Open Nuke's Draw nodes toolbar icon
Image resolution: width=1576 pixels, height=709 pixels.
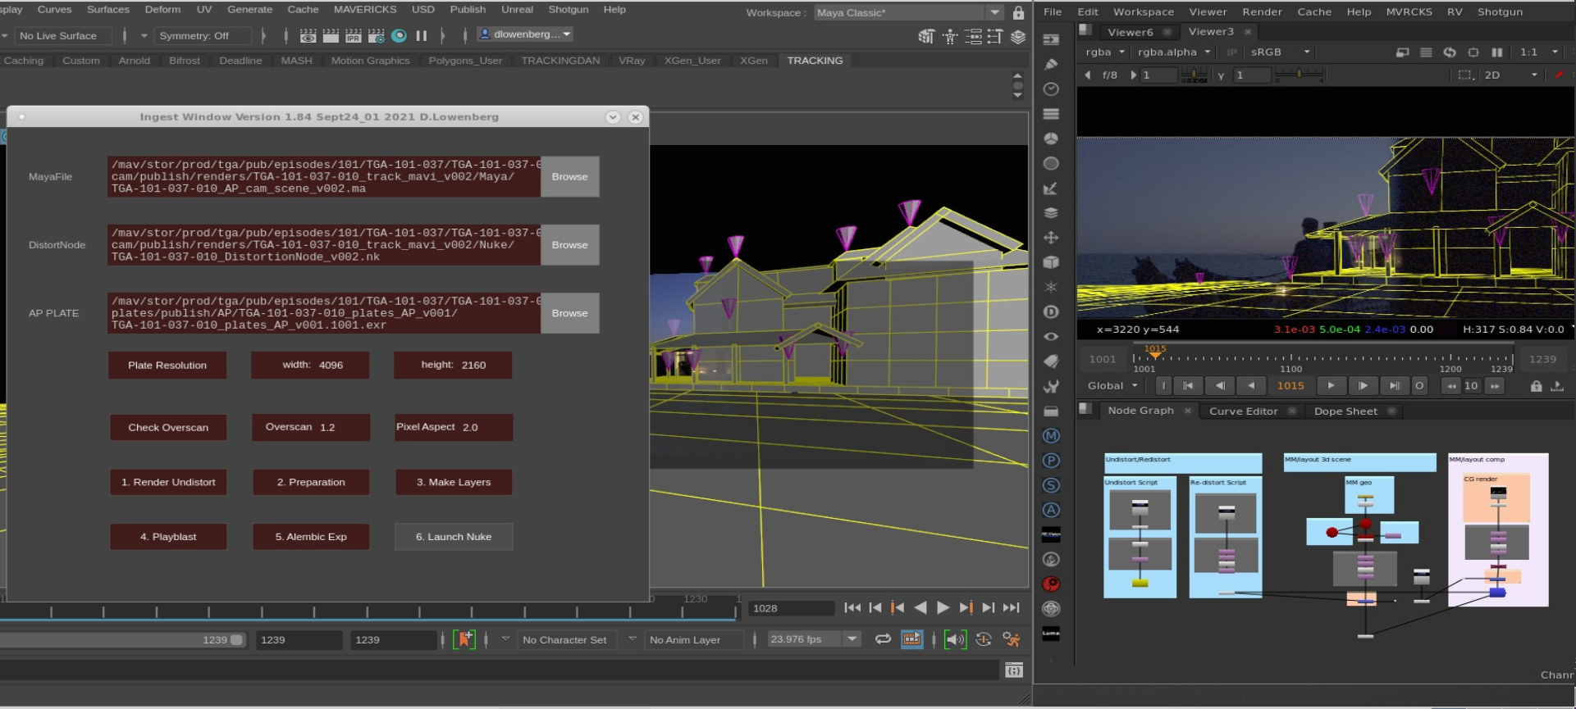click(1051, 64)
